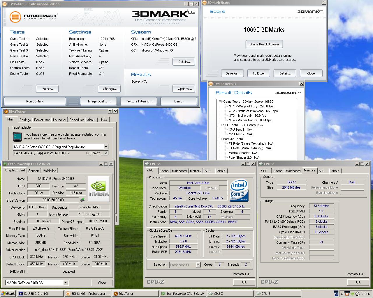Viewport: 373px width, 298px height.
Task: Open the GPU selection dropdown in GPU-Z
Action: pyautogui.click(x=66, y=283)
